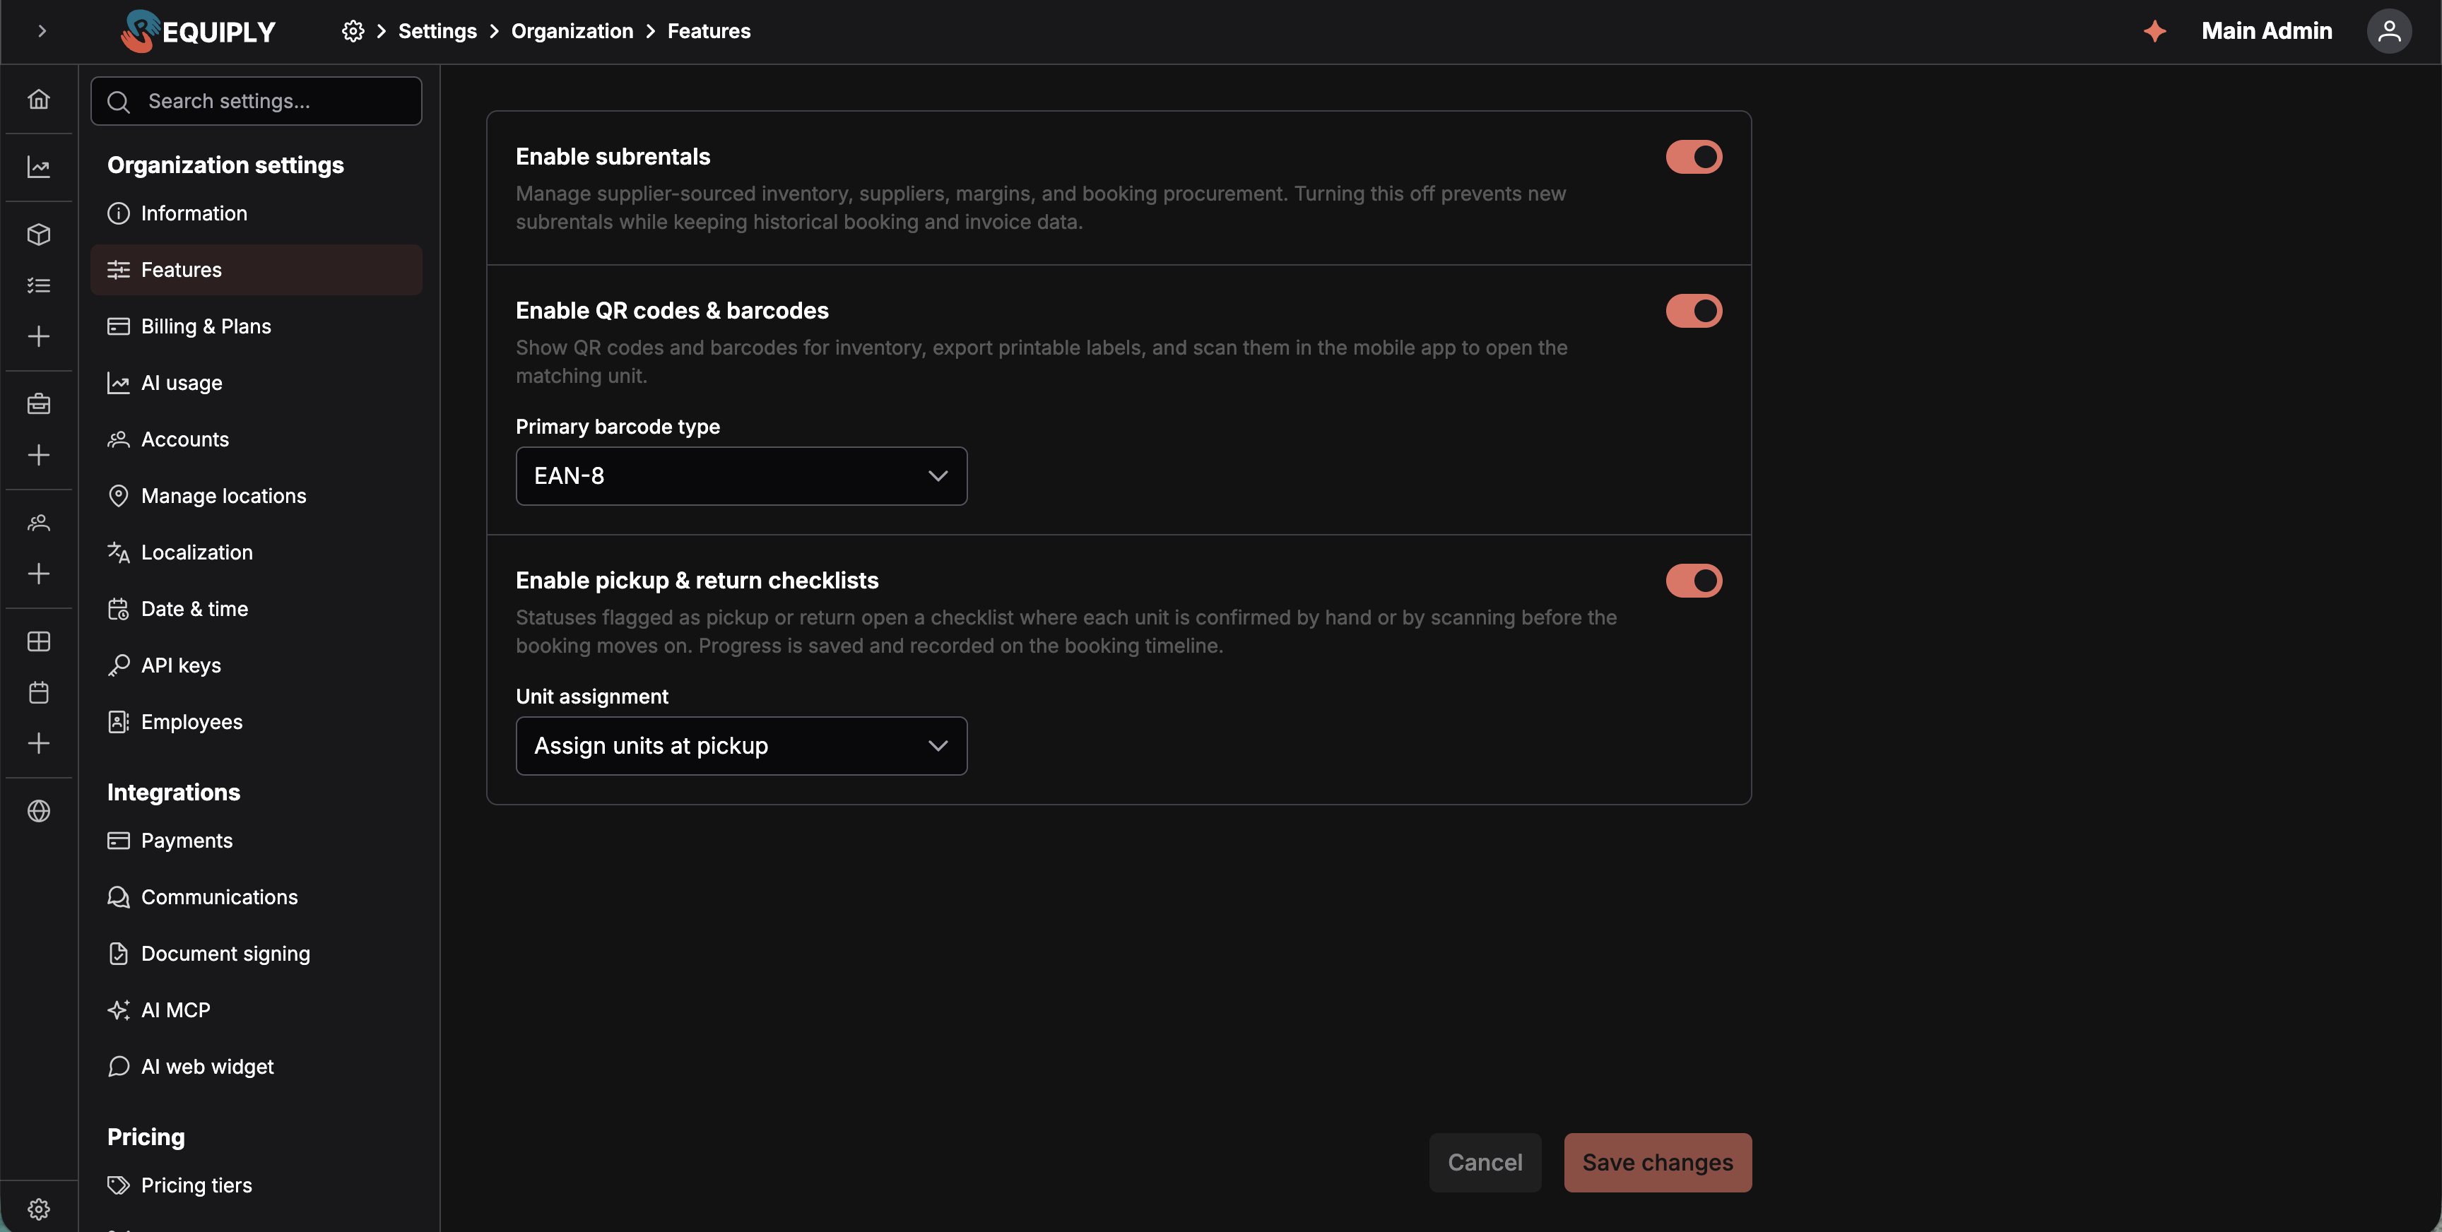Click the plus icon below the briefcase icon

tap(39, 455)
